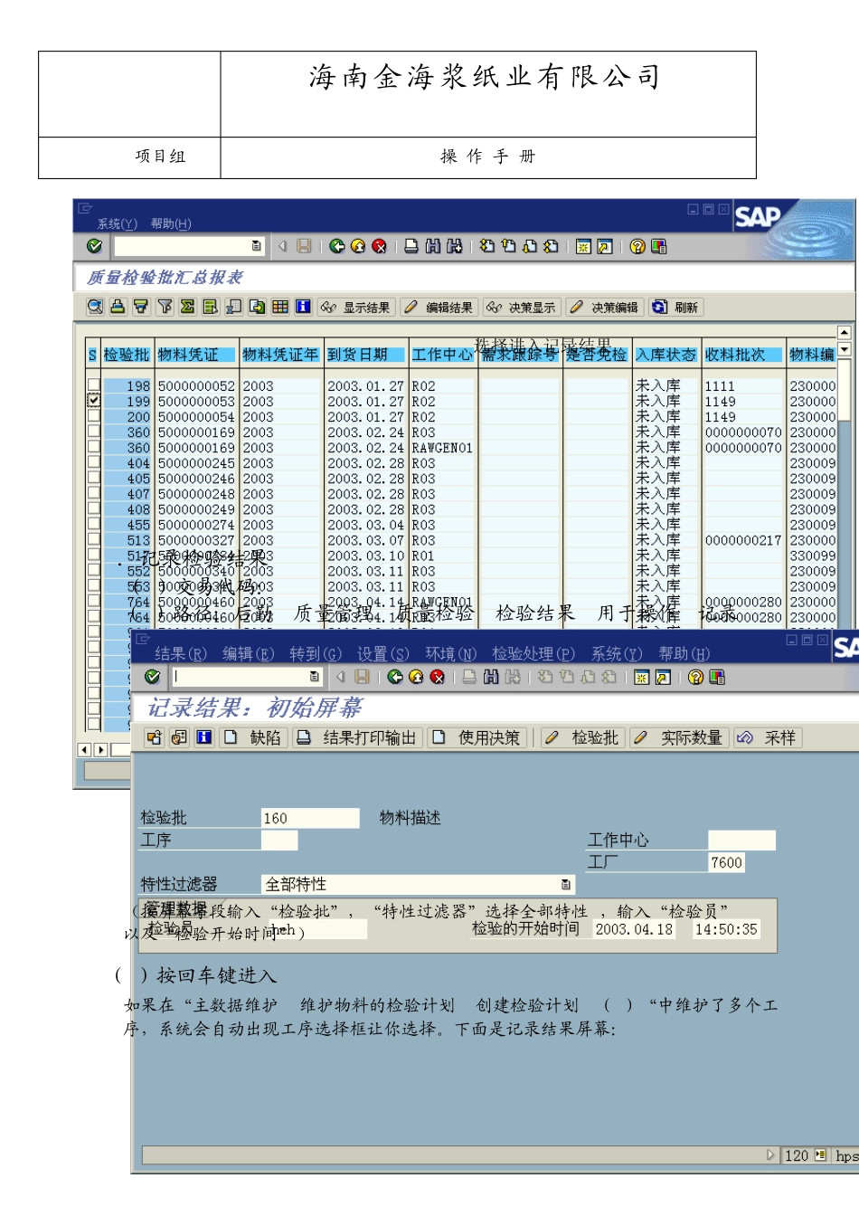Click the grid layout icon in the report toolbar
The width and height of the screenshot is (859, 1216).
point(280,307)
